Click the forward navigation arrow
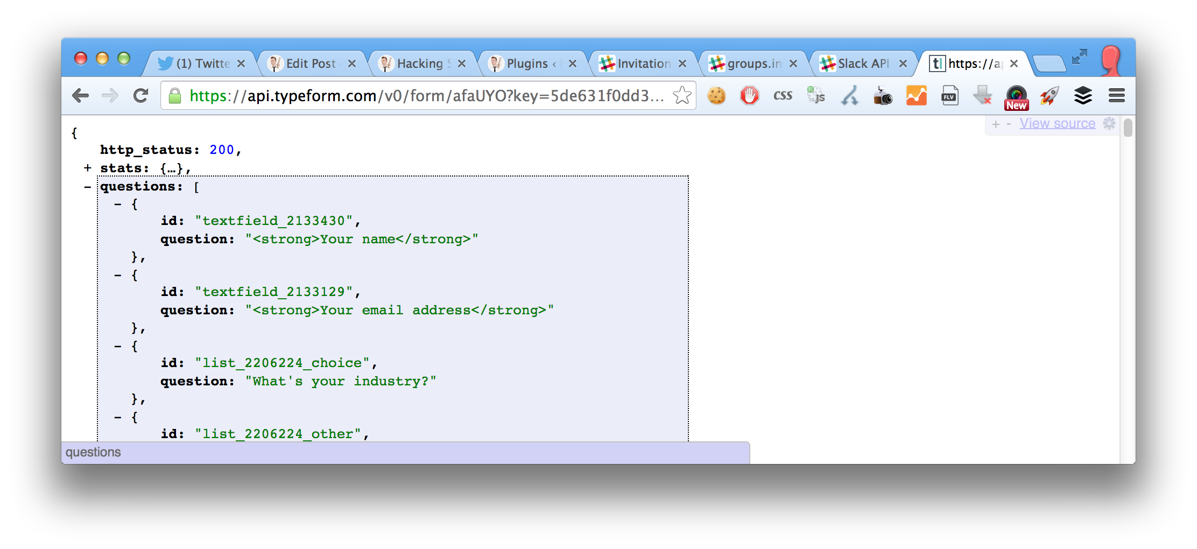Image resolution: width=1197 pixels, height=549 pixels. (x=110, y=96)
